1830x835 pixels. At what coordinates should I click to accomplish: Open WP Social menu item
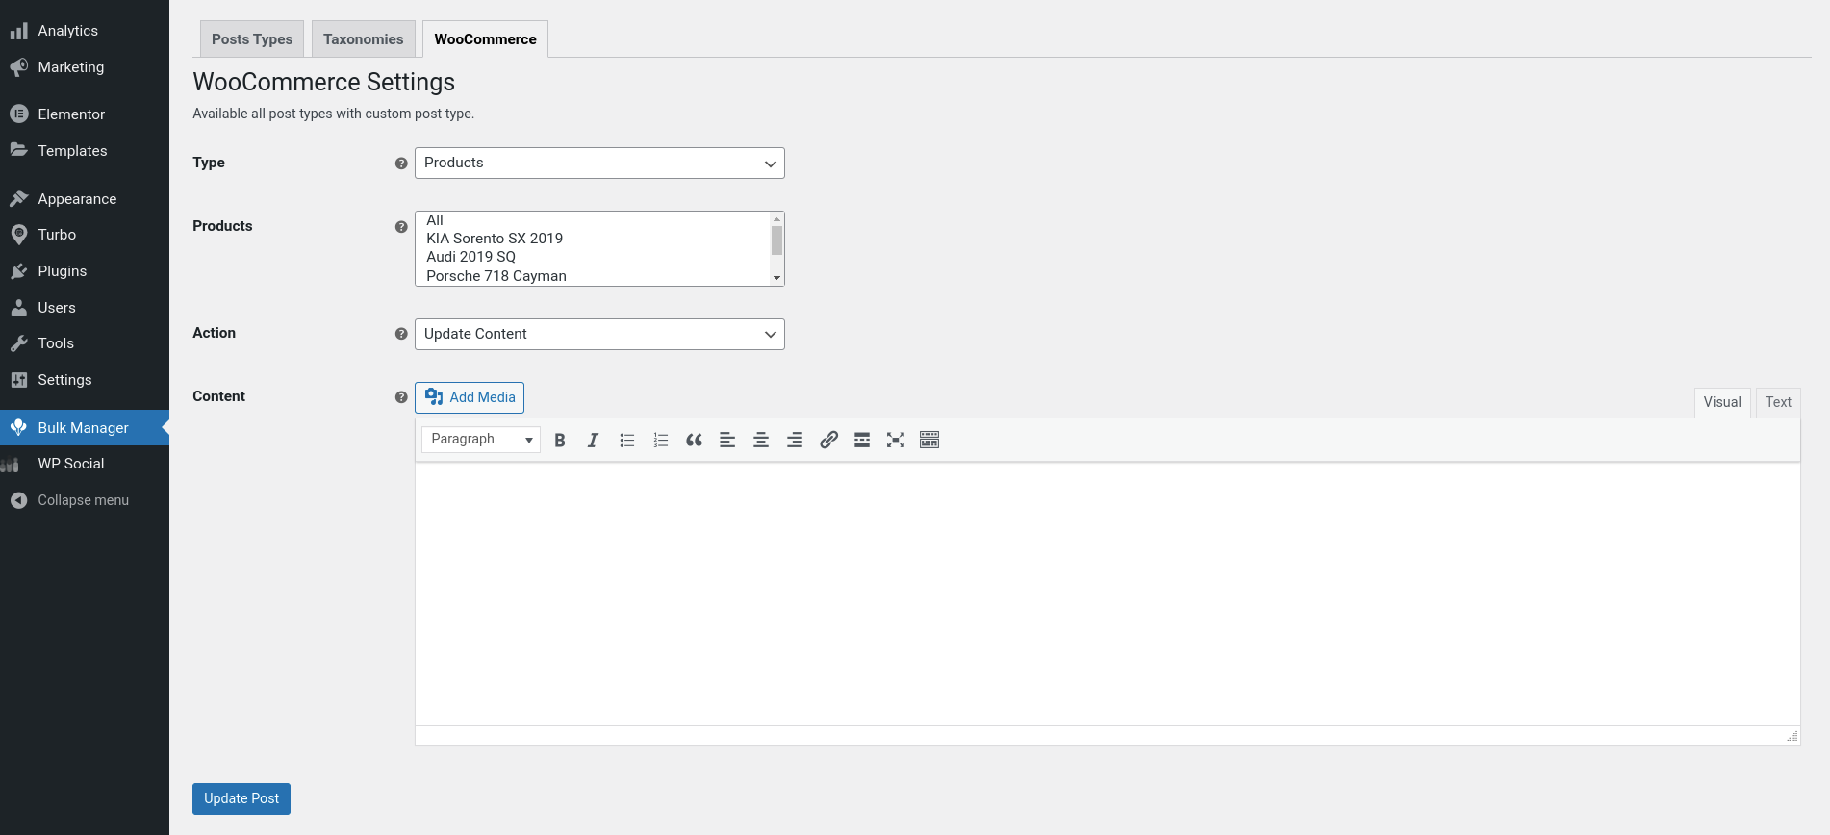coord(85,464)
